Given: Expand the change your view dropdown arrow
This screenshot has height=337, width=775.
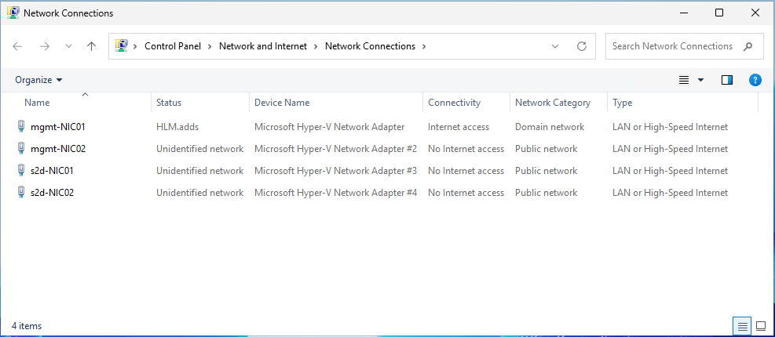Looking at the screenshot, I should pos(701,80).
